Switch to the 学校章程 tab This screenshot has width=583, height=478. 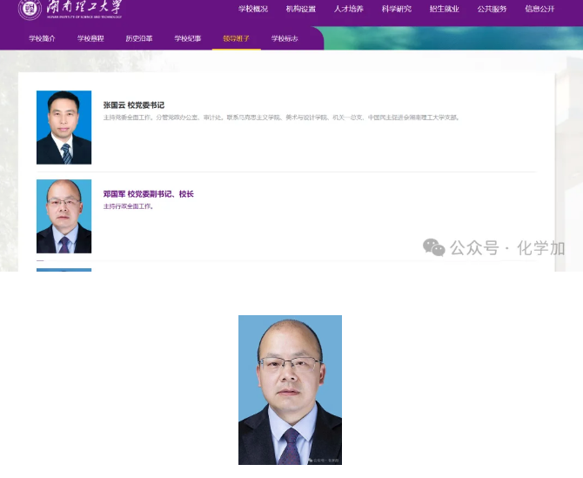click(90, 38)
